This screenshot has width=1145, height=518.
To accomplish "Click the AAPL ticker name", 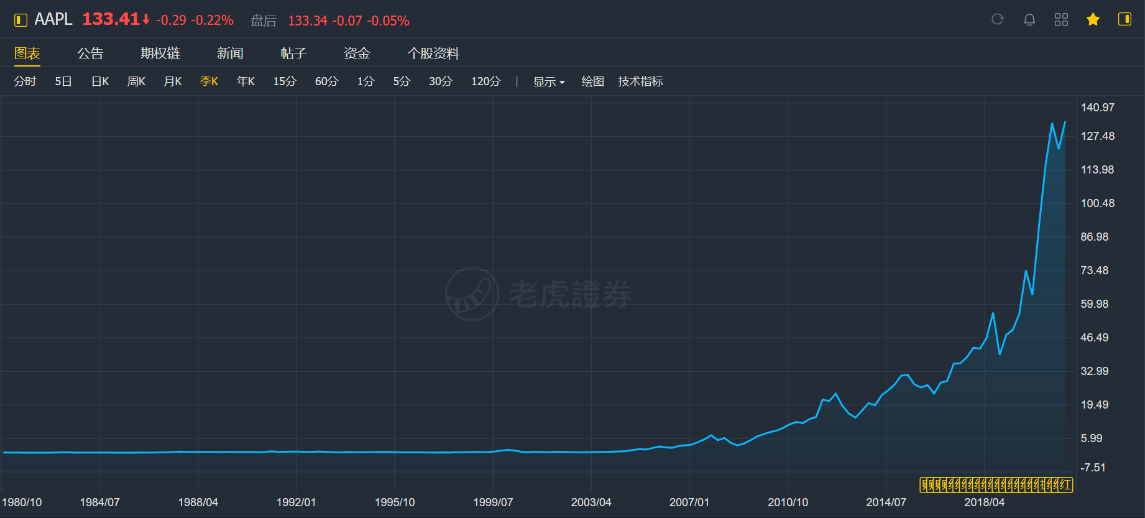I will point(53,19).
